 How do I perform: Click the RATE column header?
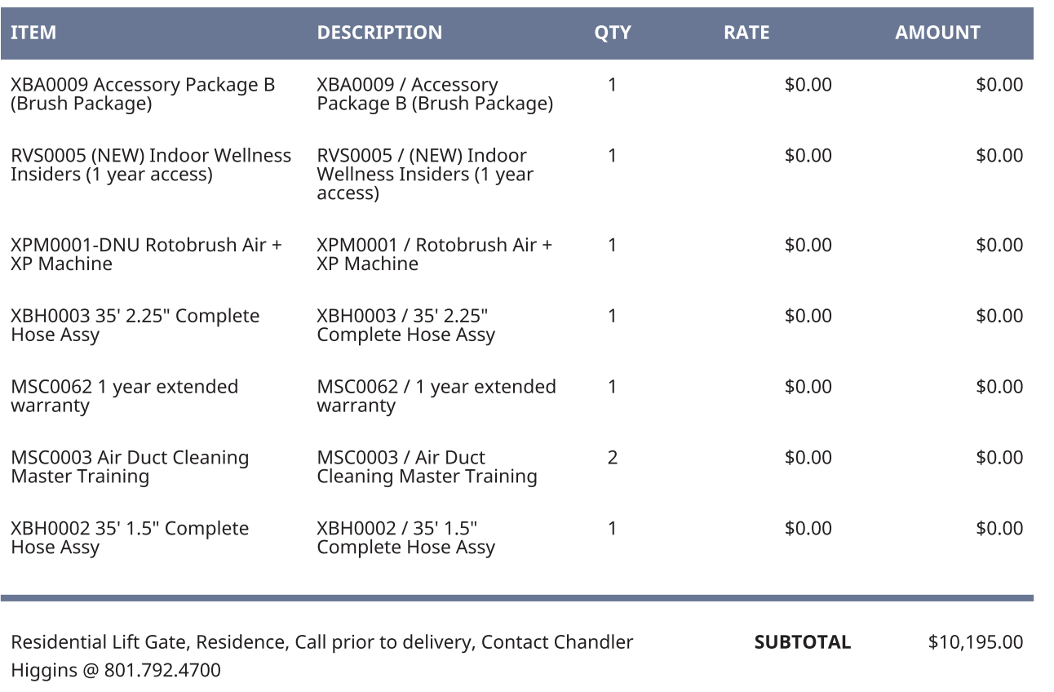(x=746, y=33)
